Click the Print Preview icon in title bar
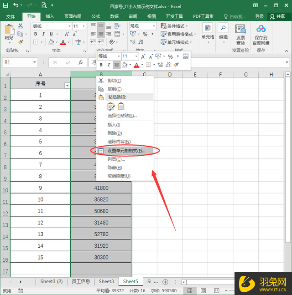Viewport: 292px width, 295px height. tap(44, 5)
